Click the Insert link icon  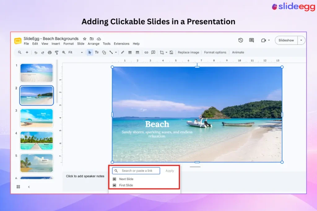146,53
